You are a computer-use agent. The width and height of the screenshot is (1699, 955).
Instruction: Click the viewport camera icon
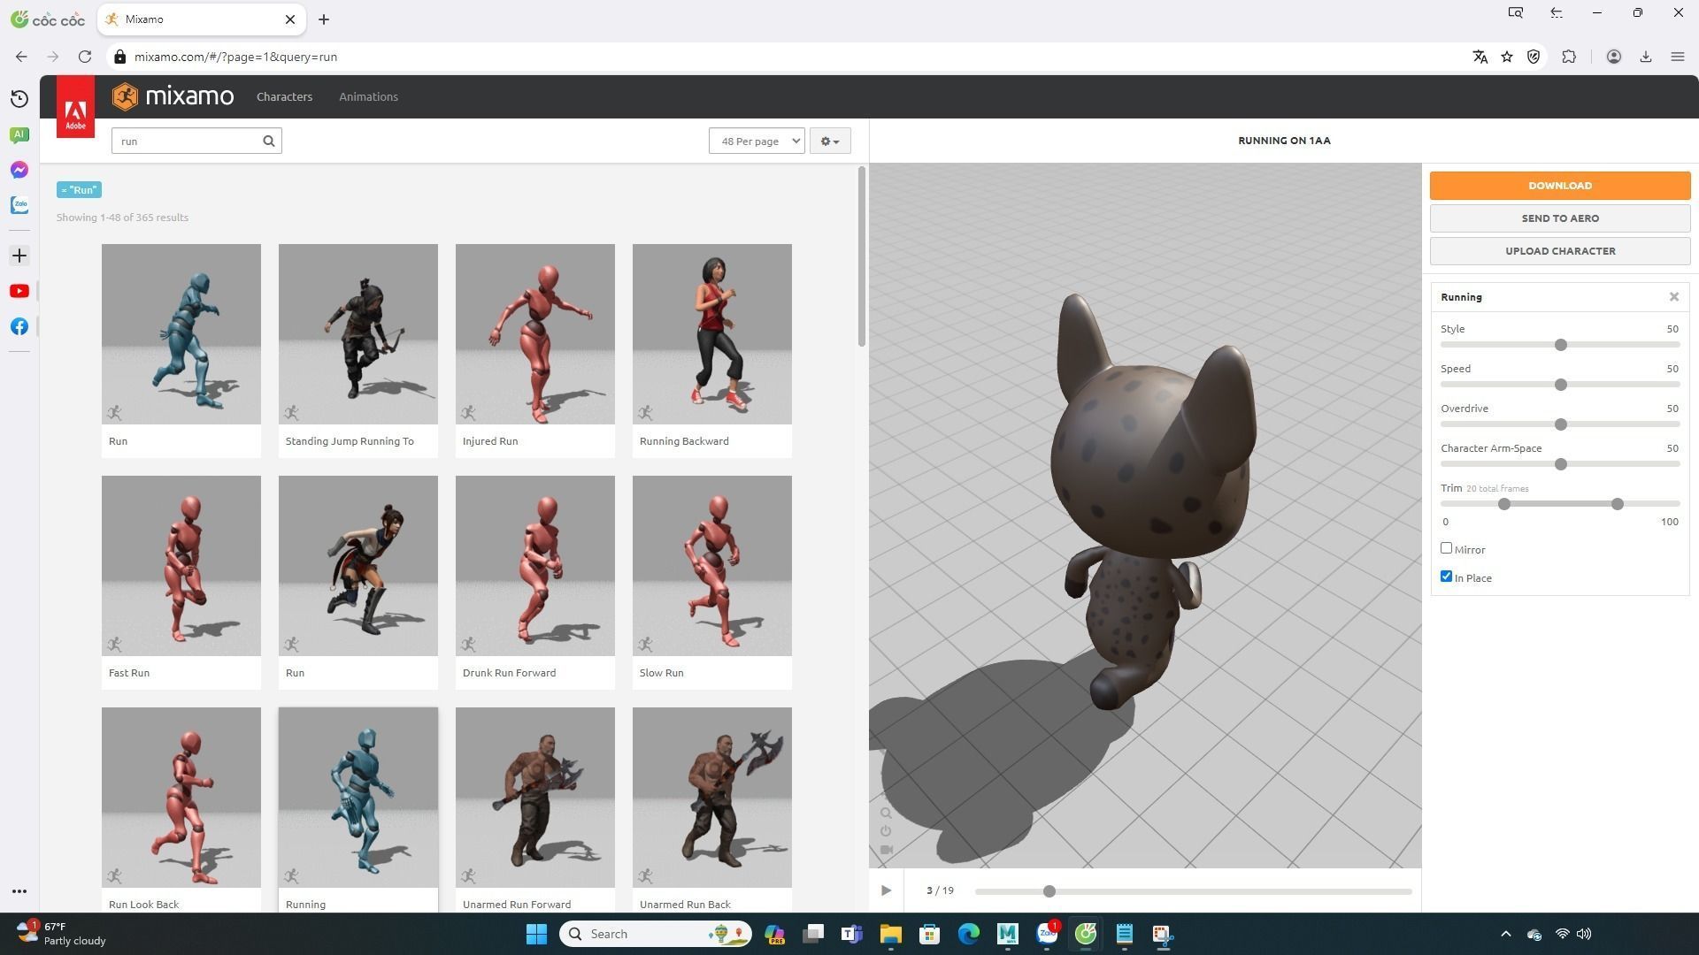886,850
